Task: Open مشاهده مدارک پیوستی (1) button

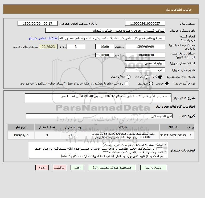Action: (112, 168)
